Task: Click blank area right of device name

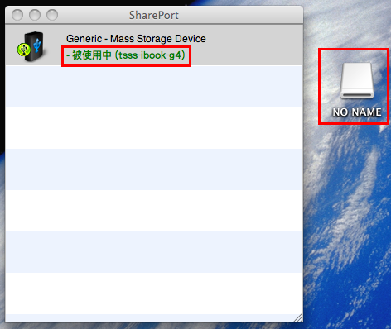Action: pyautogui.click(x=254, y=39)
